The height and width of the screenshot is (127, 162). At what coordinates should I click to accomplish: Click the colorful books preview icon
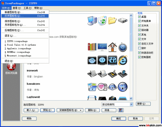pyautogui.click(x=92, y=47)
